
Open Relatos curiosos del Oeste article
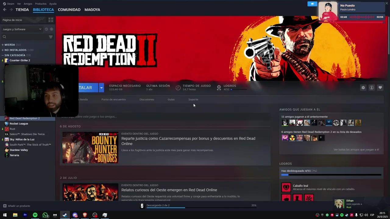(169, 190)
